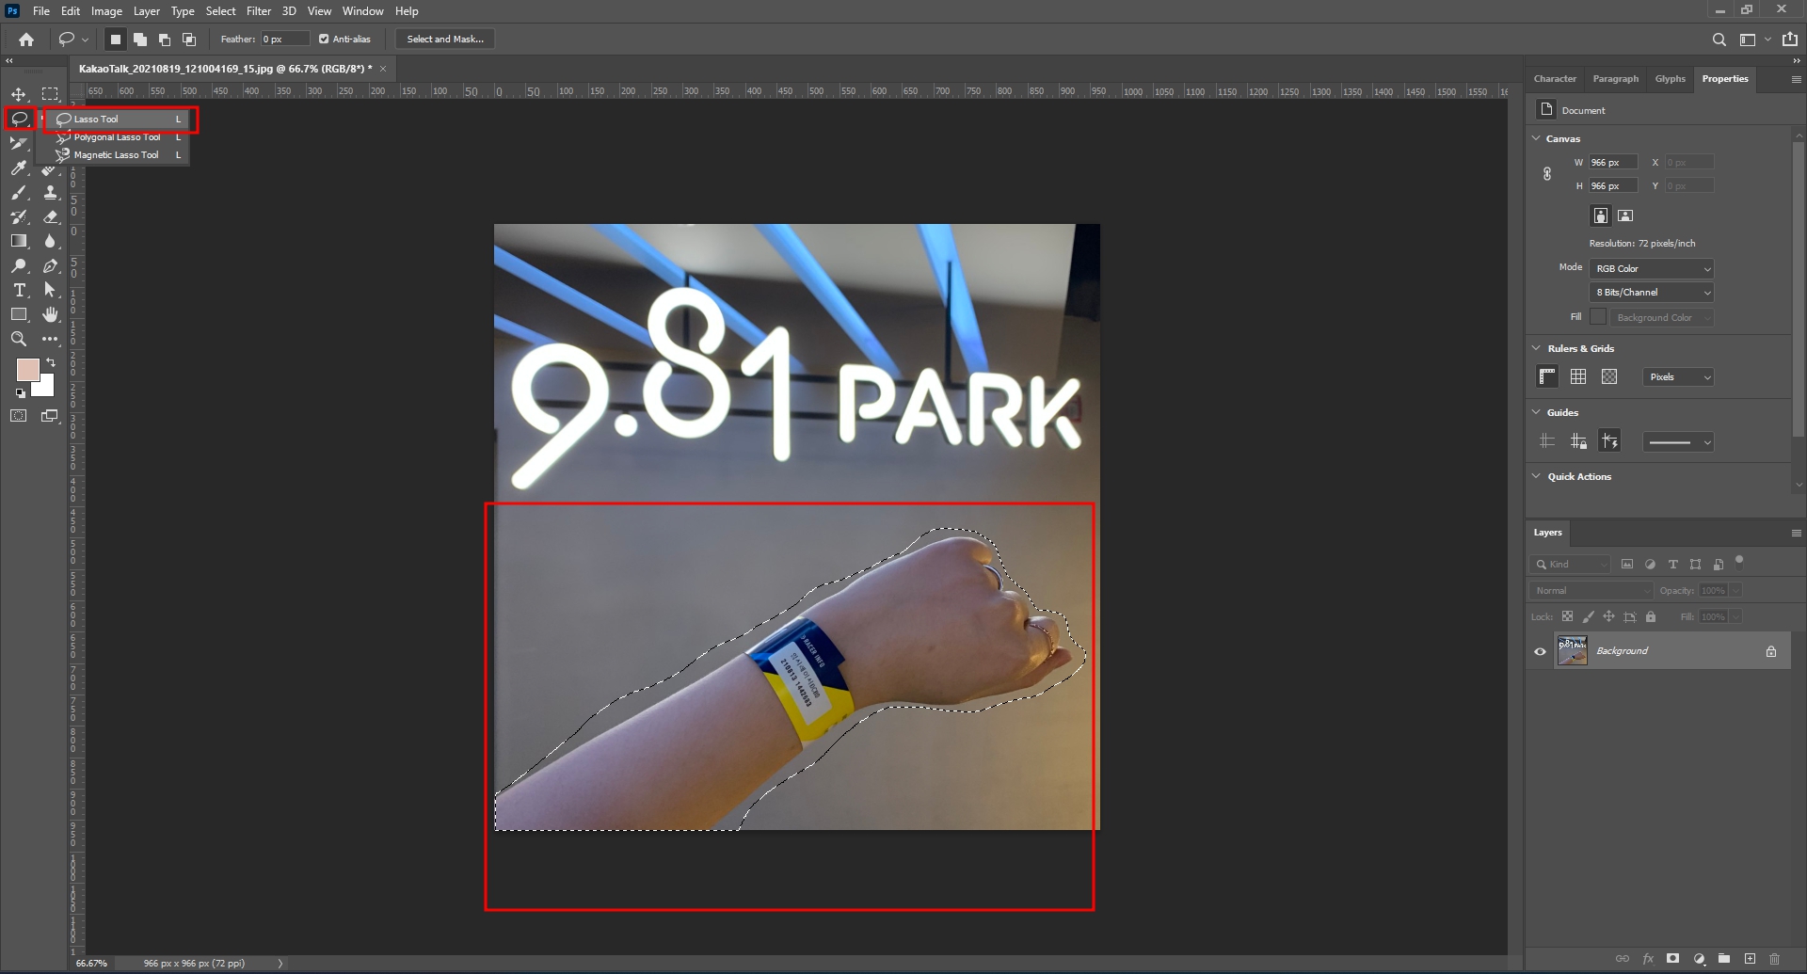Switch to the Character tab
The height and width of the screenshot is (974, 1807).
1555,79
